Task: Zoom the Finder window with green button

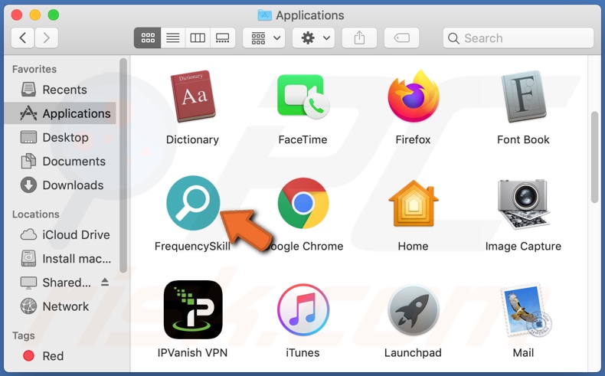Action: [x=54, y=15]
